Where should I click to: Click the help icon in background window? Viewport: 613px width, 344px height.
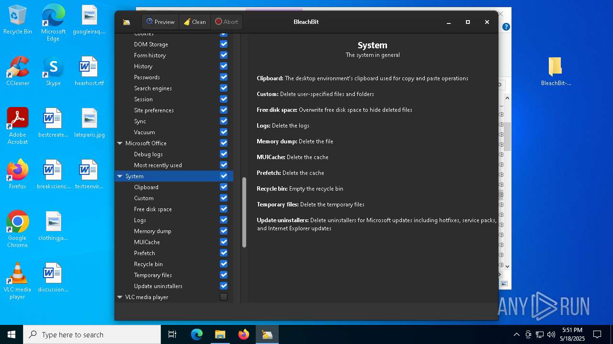tap(506, 27)
